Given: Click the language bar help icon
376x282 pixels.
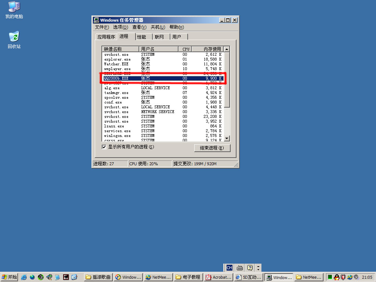Looking at the screenshot, I should coord(250,268).
